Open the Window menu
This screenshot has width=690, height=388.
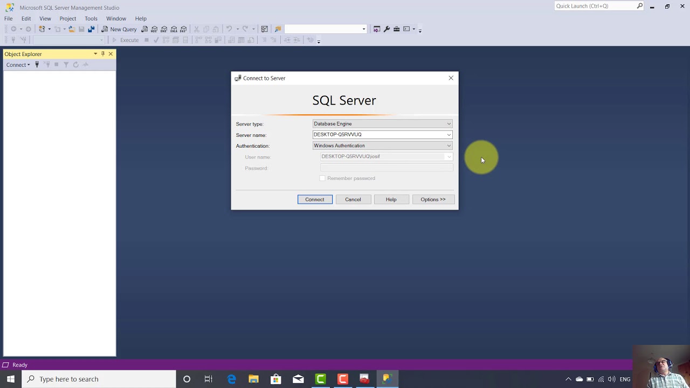(116, 18)
